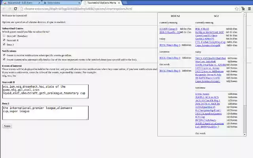The image size is (253, 158).
Task: Click the address bar URL
Action: (x=78, y=9)
